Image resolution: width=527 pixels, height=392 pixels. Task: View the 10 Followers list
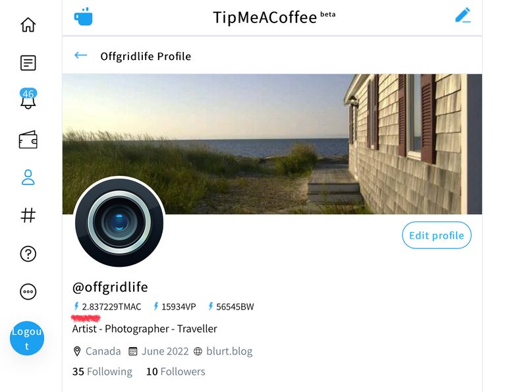[175, 372]
